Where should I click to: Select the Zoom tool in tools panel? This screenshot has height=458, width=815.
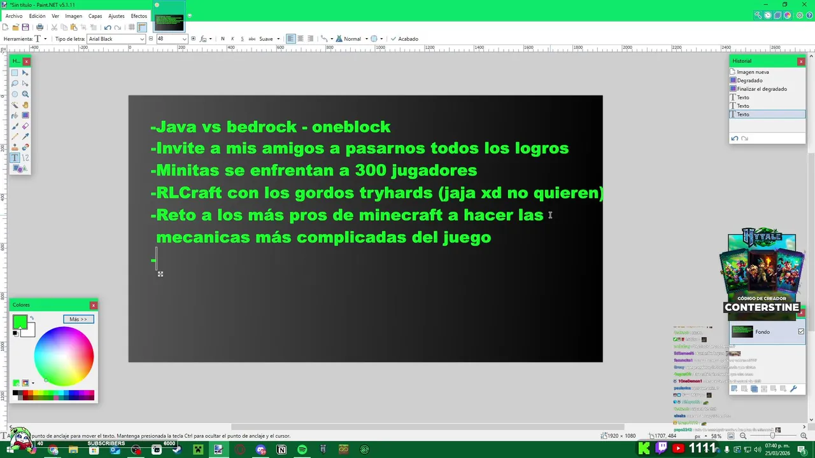point(25,94)
